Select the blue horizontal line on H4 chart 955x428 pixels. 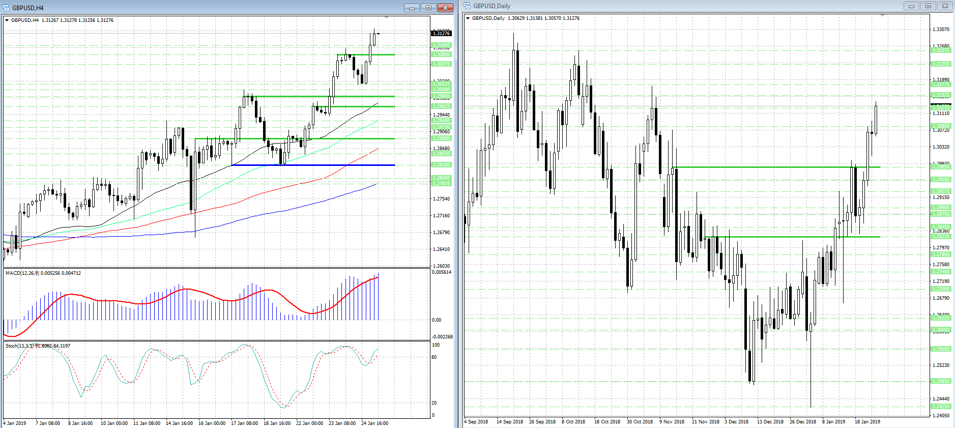(313, 165)
